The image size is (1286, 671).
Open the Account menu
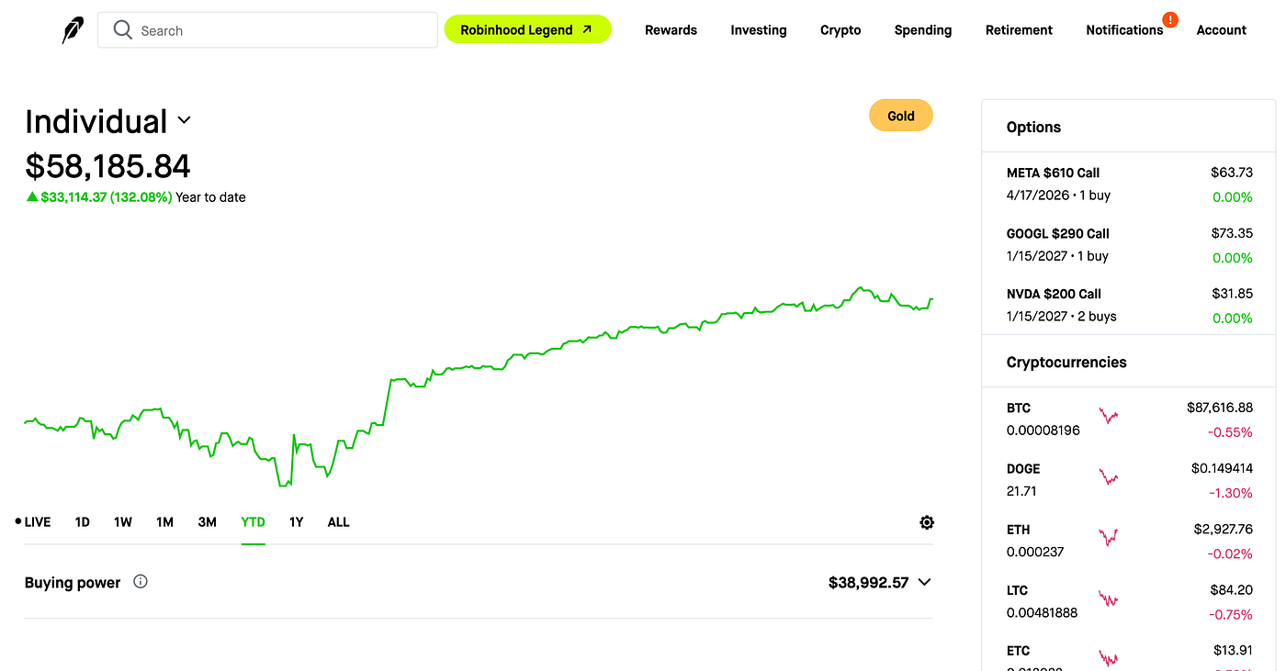tap(1221, 30)
